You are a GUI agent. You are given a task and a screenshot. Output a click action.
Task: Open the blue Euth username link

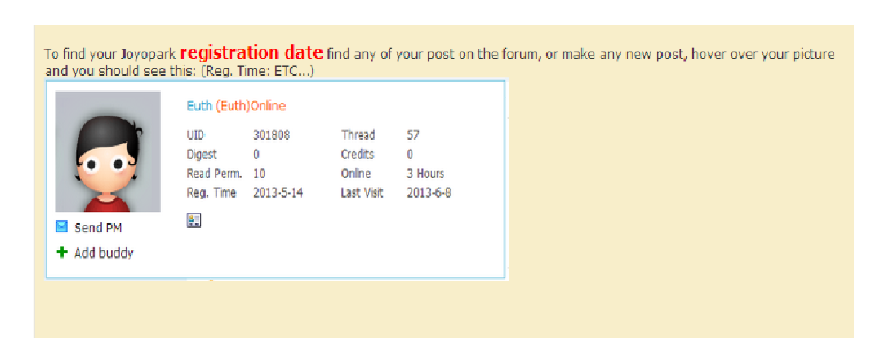pyautogui.click(x=199, y=106)
